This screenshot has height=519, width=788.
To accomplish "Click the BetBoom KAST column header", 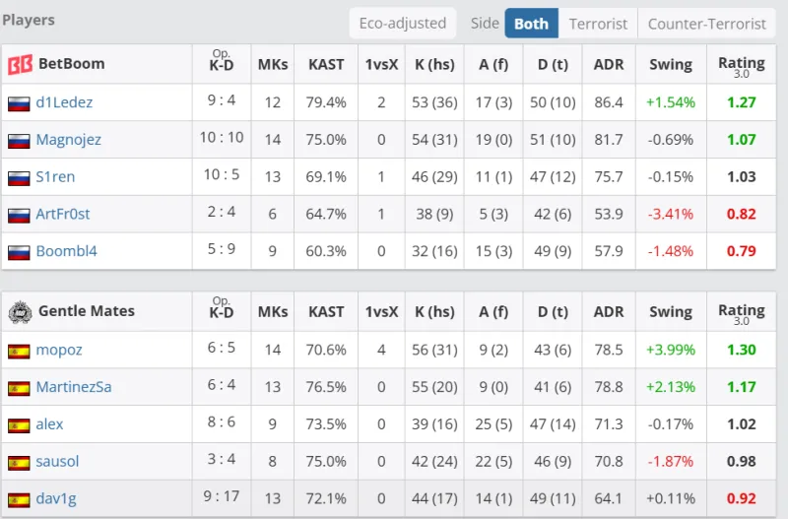I will (x=326, y=64).
